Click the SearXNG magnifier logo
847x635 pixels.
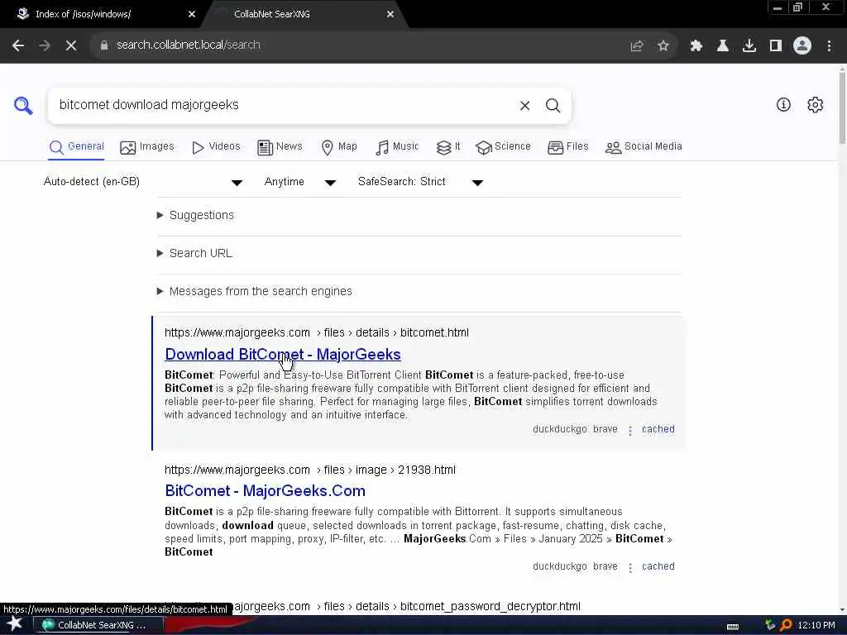(x=23, y=105)
